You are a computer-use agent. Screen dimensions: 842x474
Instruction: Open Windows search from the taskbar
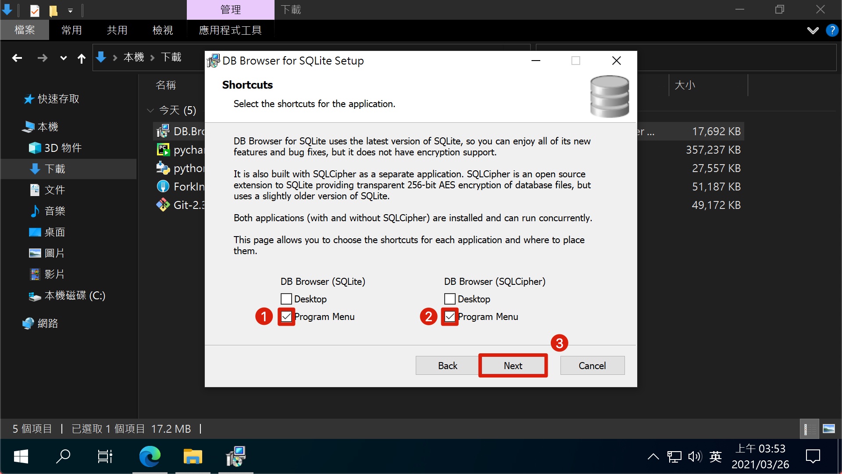click(63, 456)
